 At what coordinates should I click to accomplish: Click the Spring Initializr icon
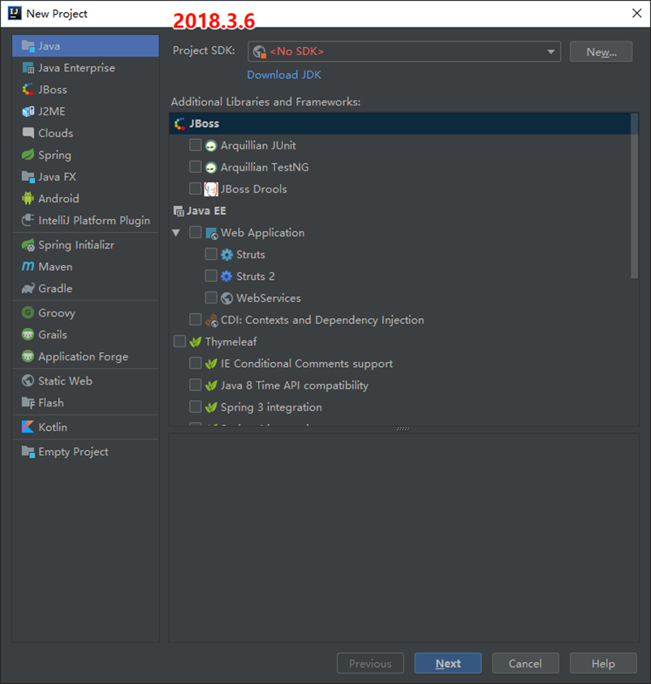coord(28,245)
